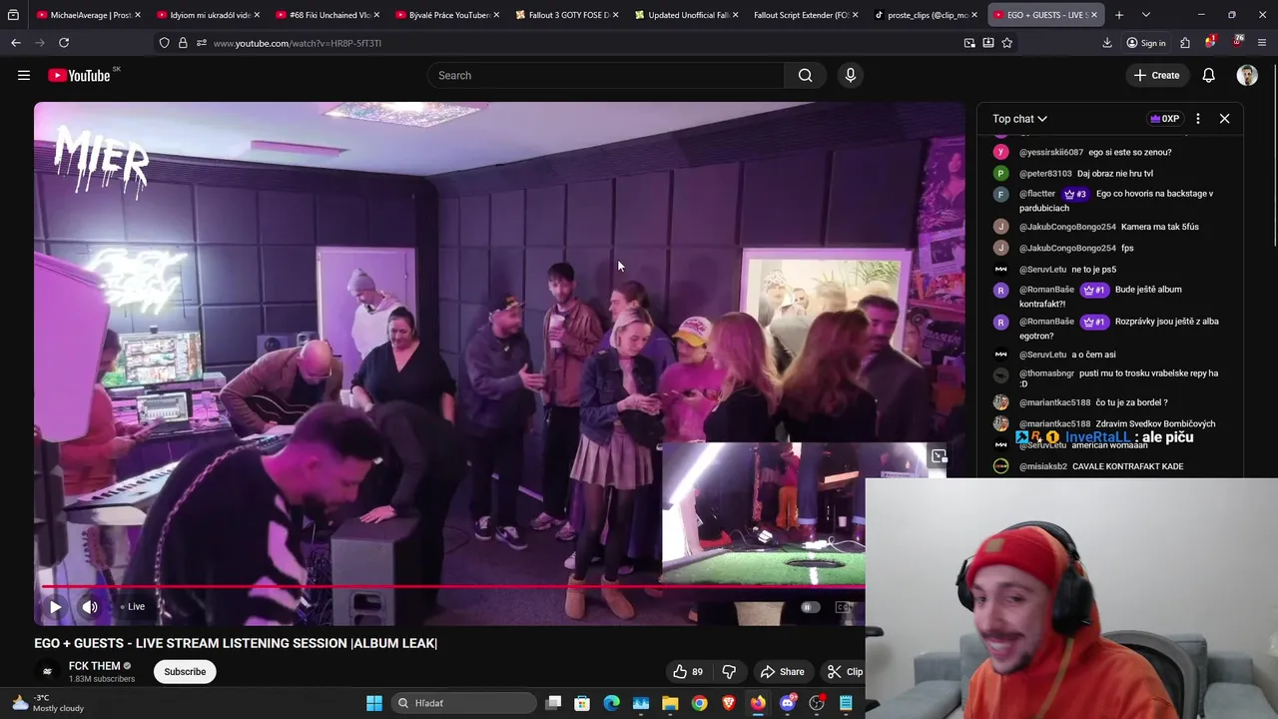Open File Explorer from taskbar

tap(670, 703)
